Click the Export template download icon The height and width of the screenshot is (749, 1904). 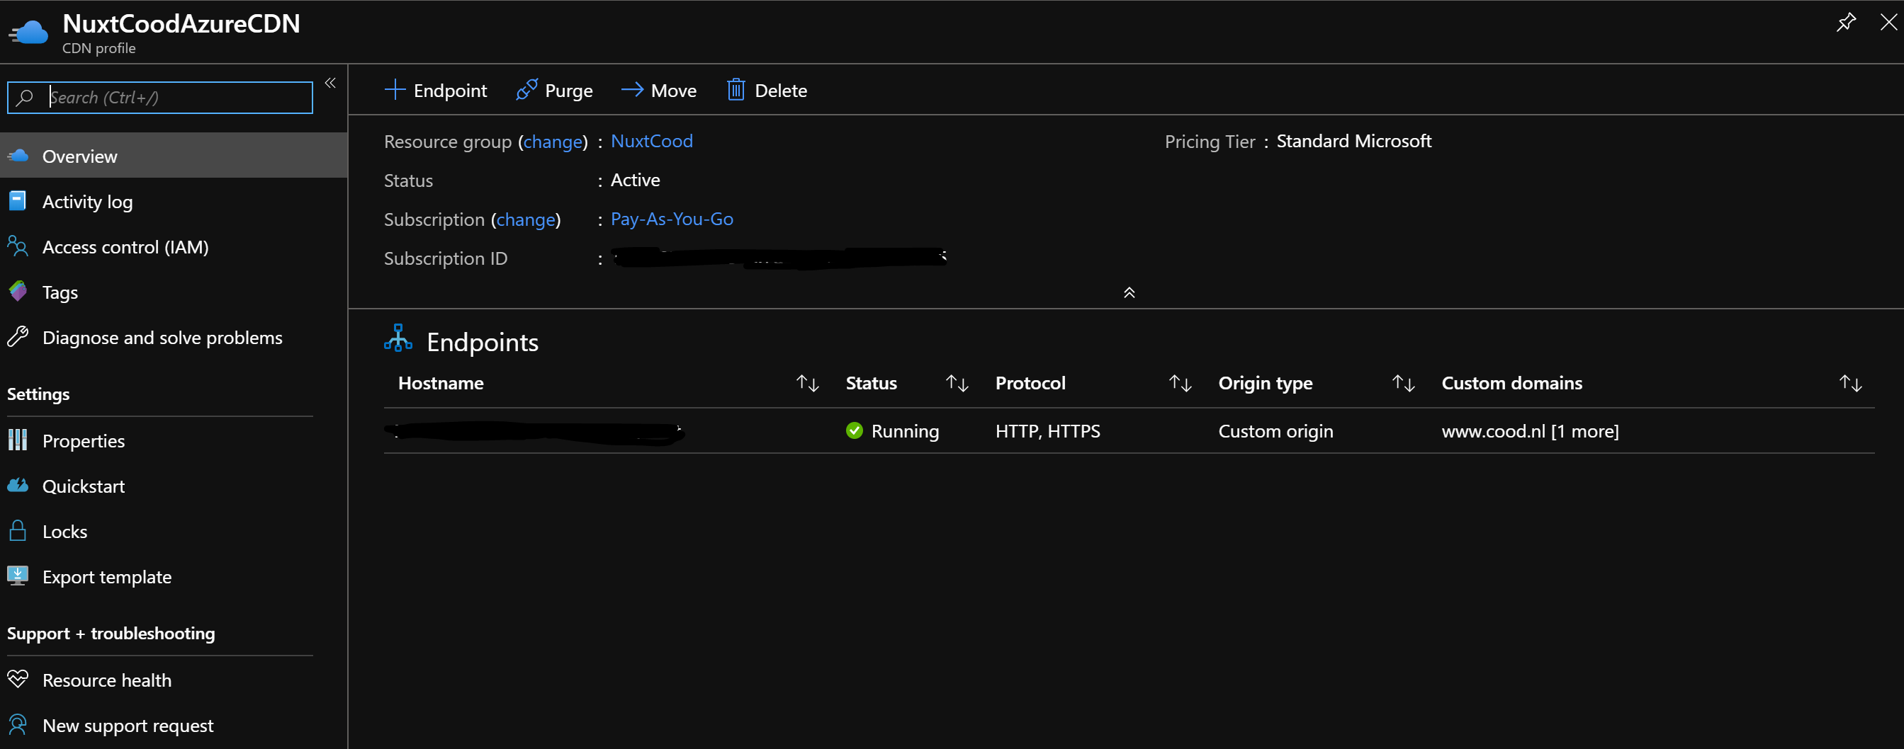tap(18, 576)
